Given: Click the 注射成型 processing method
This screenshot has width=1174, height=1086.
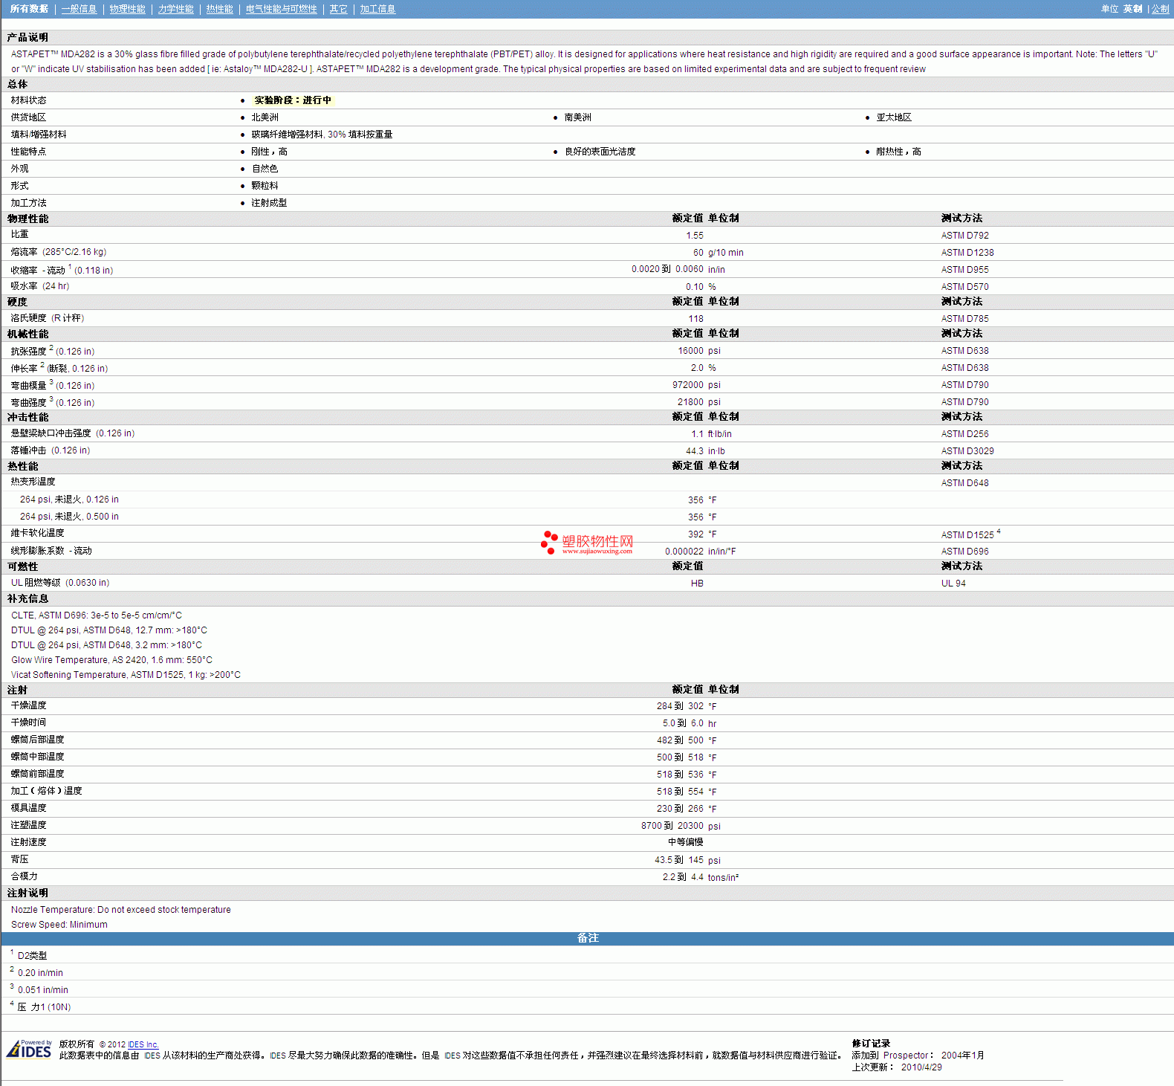Looking at the screenshot, I should tap(269, 203).
